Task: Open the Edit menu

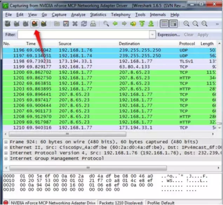Action: 20,15
